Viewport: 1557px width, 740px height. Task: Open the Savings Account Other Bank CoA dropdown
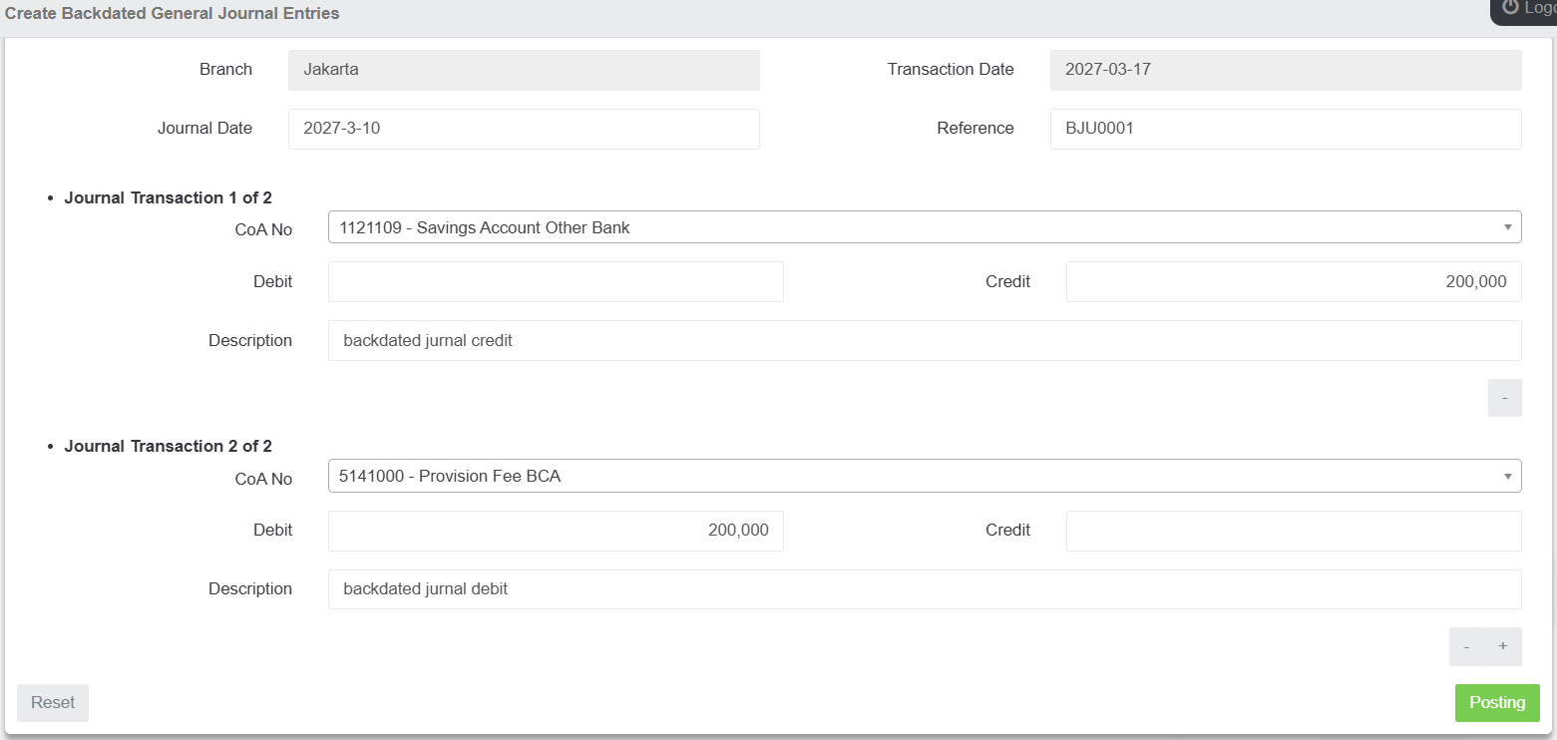coord(924,227)
